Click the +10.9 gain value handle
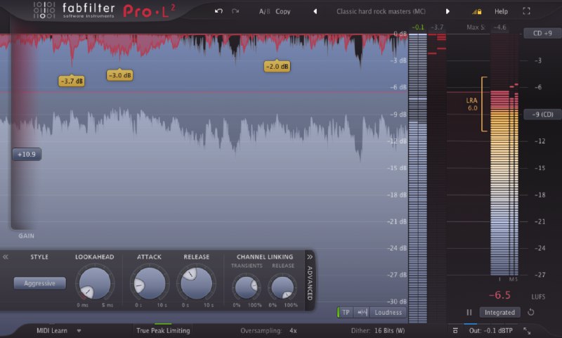 27,155
